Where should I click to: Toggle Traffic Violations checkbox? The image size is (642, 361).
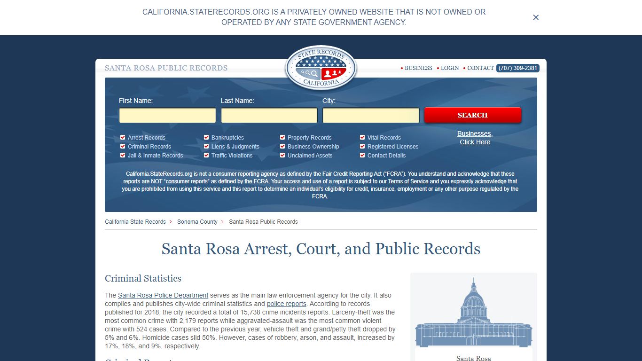point(206,155)
